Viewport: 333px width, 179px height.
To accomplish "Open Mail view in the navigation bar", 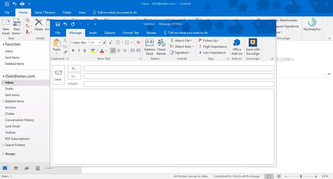I will tap(5, 168).
